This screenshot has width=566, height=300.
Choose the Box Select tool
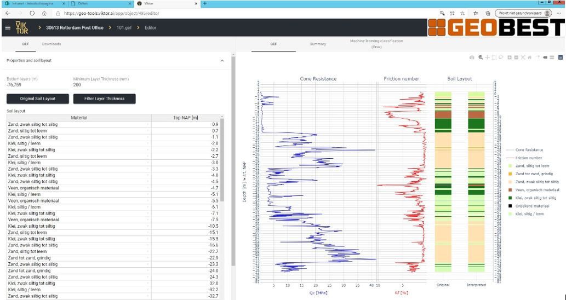(494, 57)
